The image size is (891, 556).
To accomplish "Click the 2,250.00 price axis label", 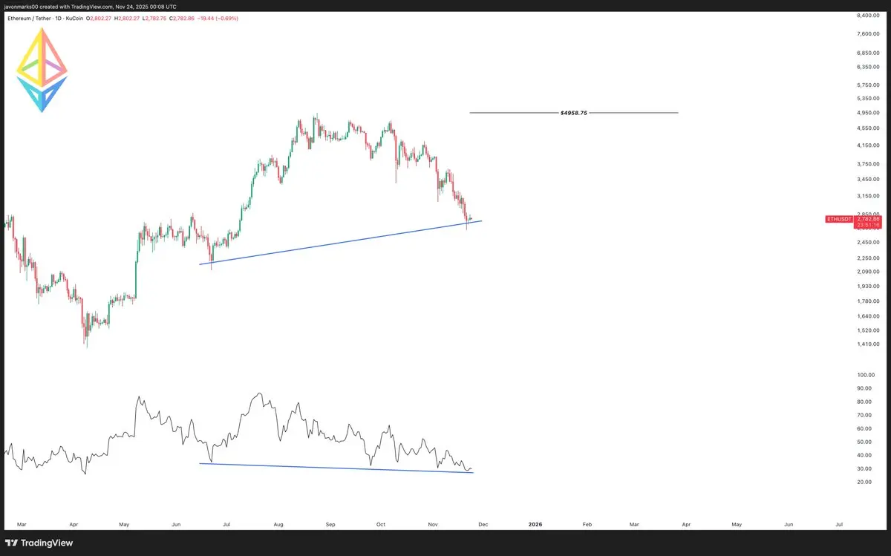I will coord(868,258).
